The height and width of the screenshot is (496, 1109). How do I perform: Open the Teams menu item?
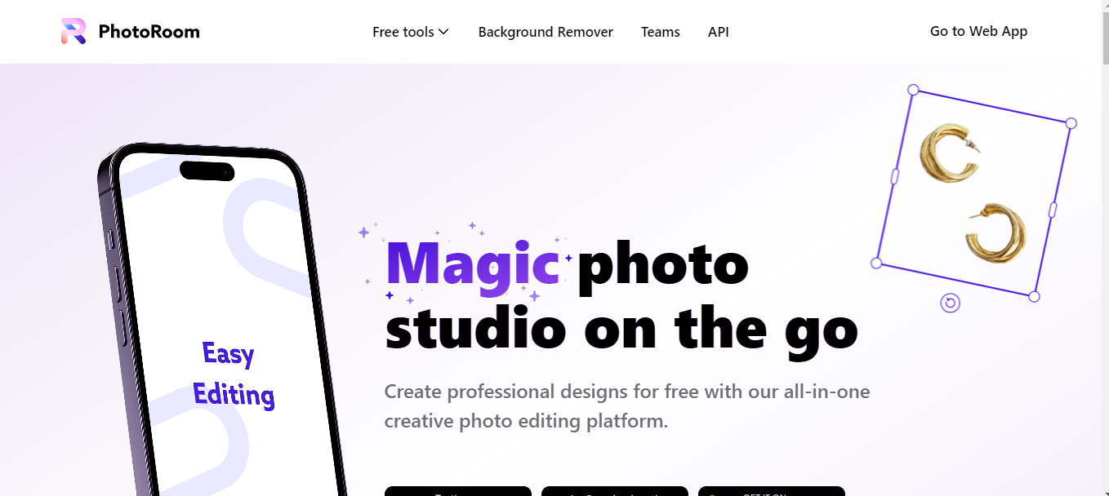click(661, 32)
